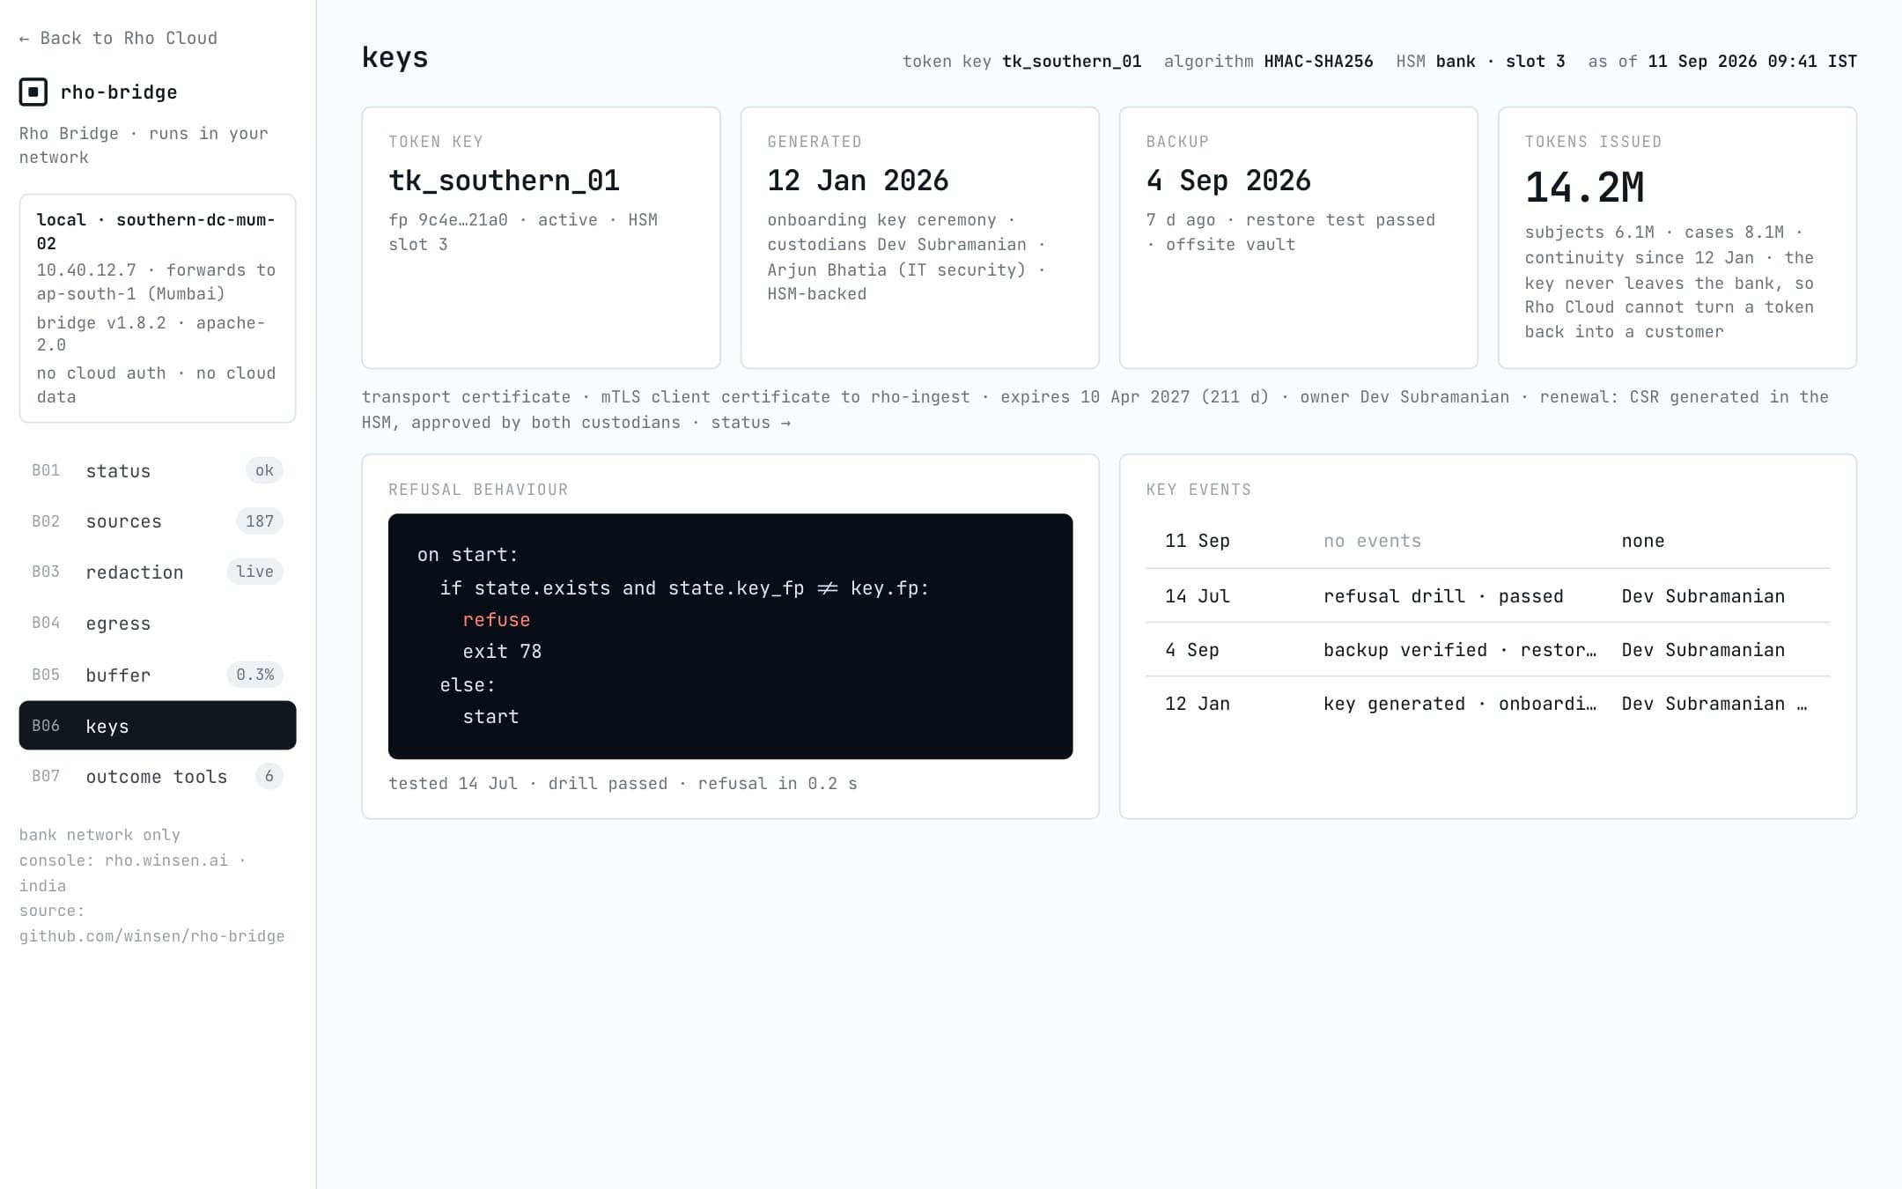Click the 'keys' page heading
Image resolution: width=1902 pixels, height=1189 pixels.
[x=394, y=57]
